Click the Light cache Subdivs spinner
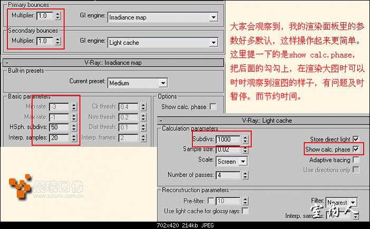 pos(246,139)
